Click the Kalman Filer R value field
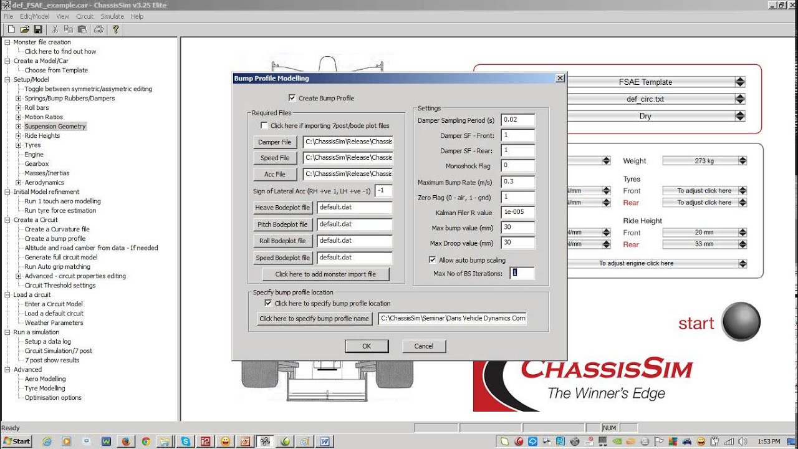This screenshot has width=798, height=449. (x=517, y=212)
